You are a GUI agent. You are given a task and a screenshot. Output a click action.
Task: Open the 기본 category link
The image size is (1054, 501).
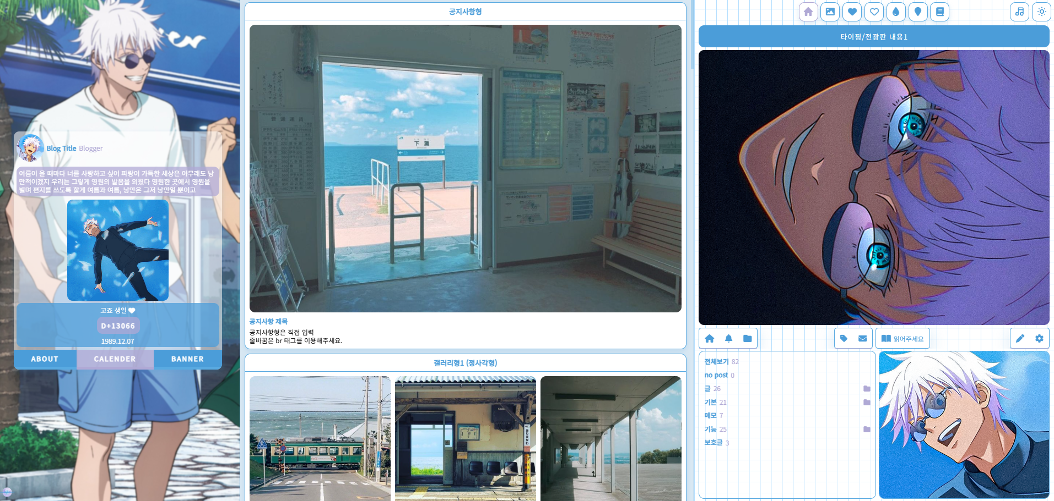710,403
